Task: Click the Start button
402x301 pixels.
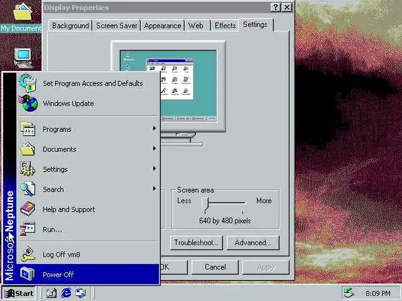Action: pyautogui.click(x=19, y=293)
